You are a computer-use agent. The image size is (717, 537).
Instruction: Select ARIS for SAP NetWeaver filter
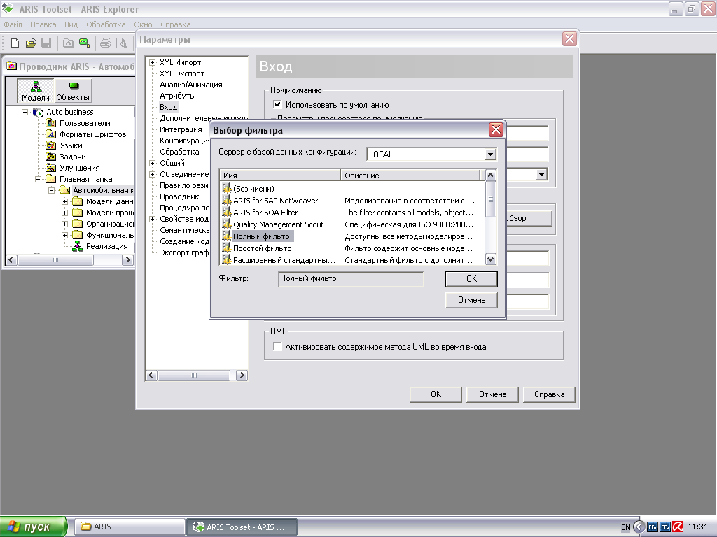point(275,201)
